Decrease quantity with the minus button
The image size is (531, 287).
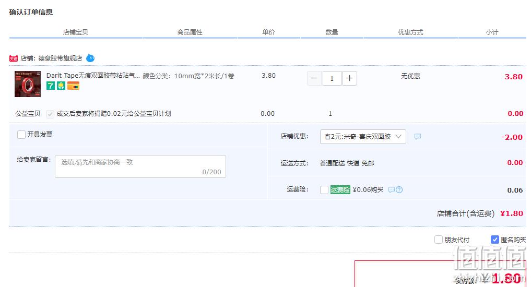pos(314,78)
